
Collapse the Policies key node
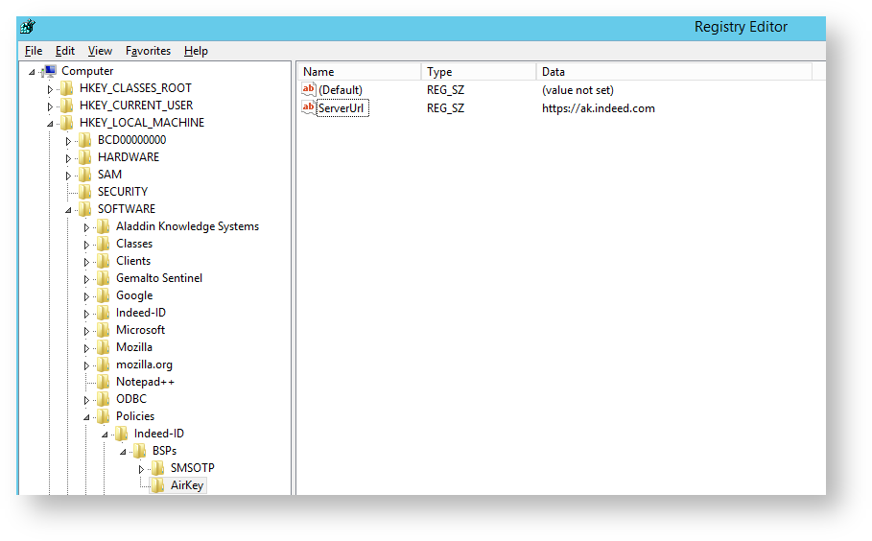click(86, 417)
